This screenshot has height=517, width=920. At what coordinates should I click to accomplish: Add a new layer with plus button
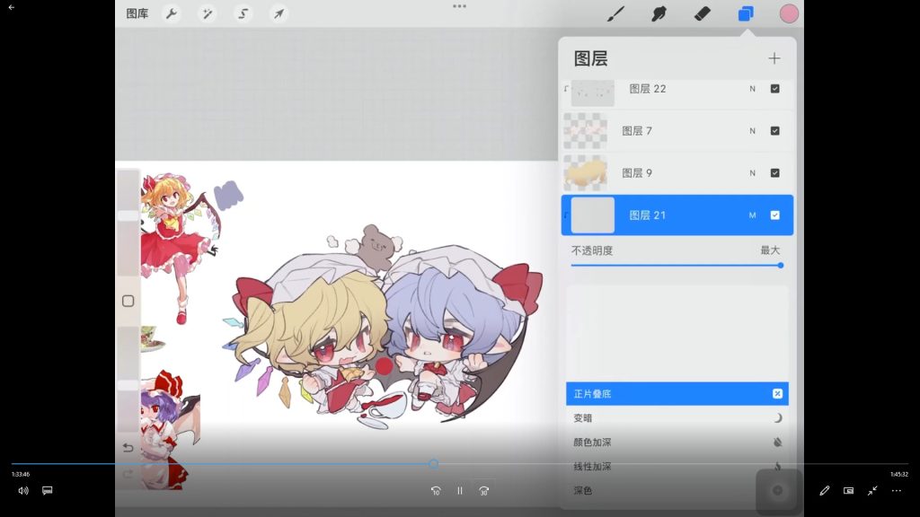pyautogui.click(x=774, y=58)
